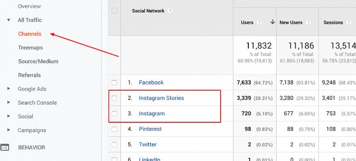356x161 pixels.
Task: Open the Channels report
Action: tap(30, 34)
